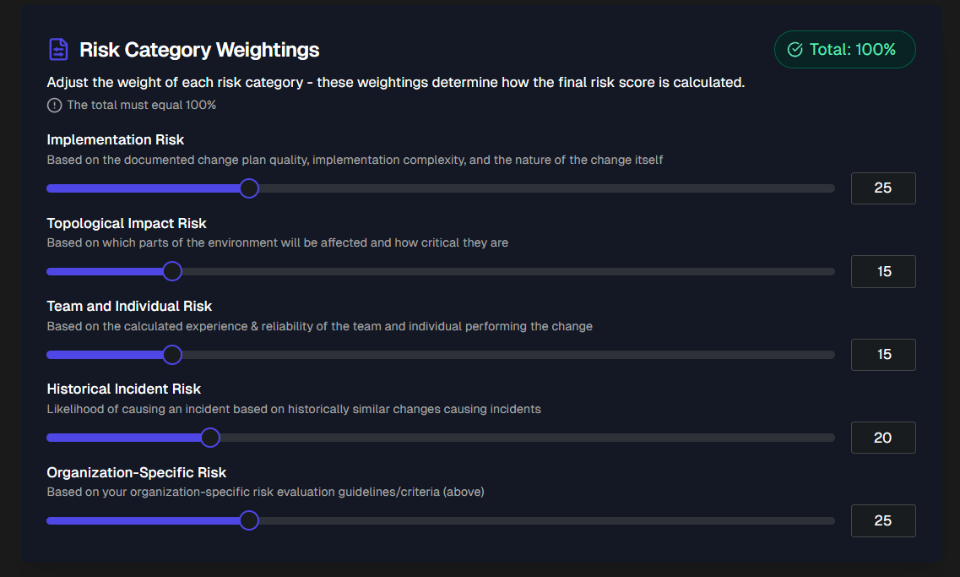Click the checkmark icon in the Total badge
The width and height of the screenshot is (960, 577).
tap(794, 49)
